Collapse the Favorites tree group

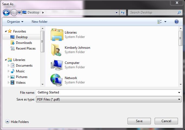click(6, 31)
